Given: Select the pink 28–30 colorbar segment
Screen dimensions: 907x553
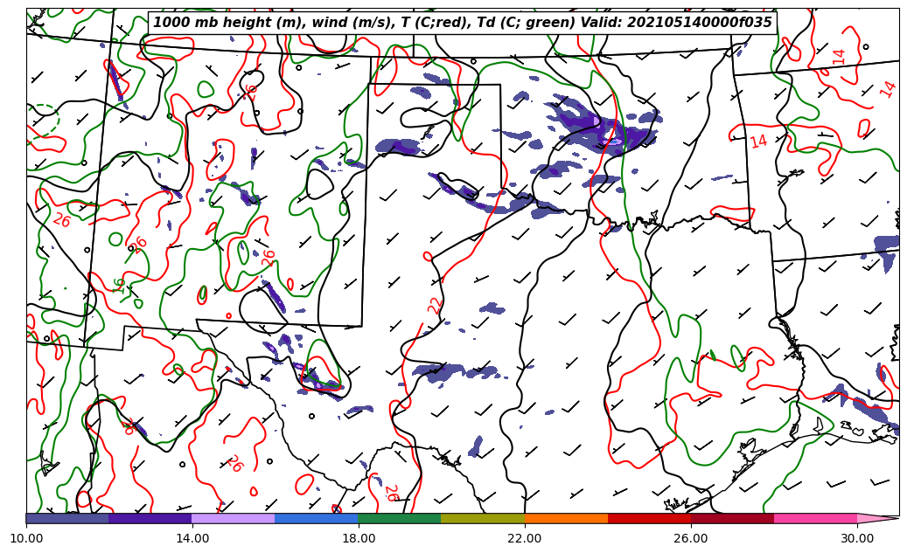Looking at the screenshot, I should tap(815, 518).
